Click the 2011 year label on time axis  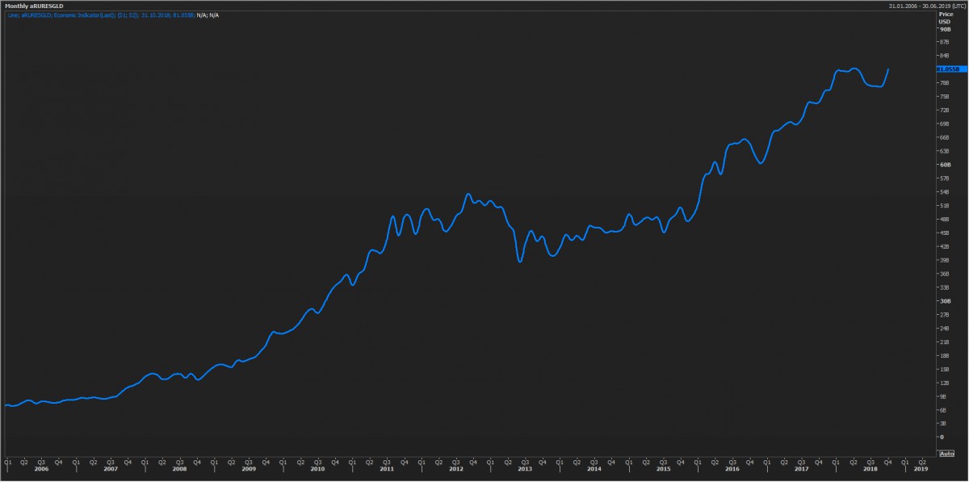[387, 468]
